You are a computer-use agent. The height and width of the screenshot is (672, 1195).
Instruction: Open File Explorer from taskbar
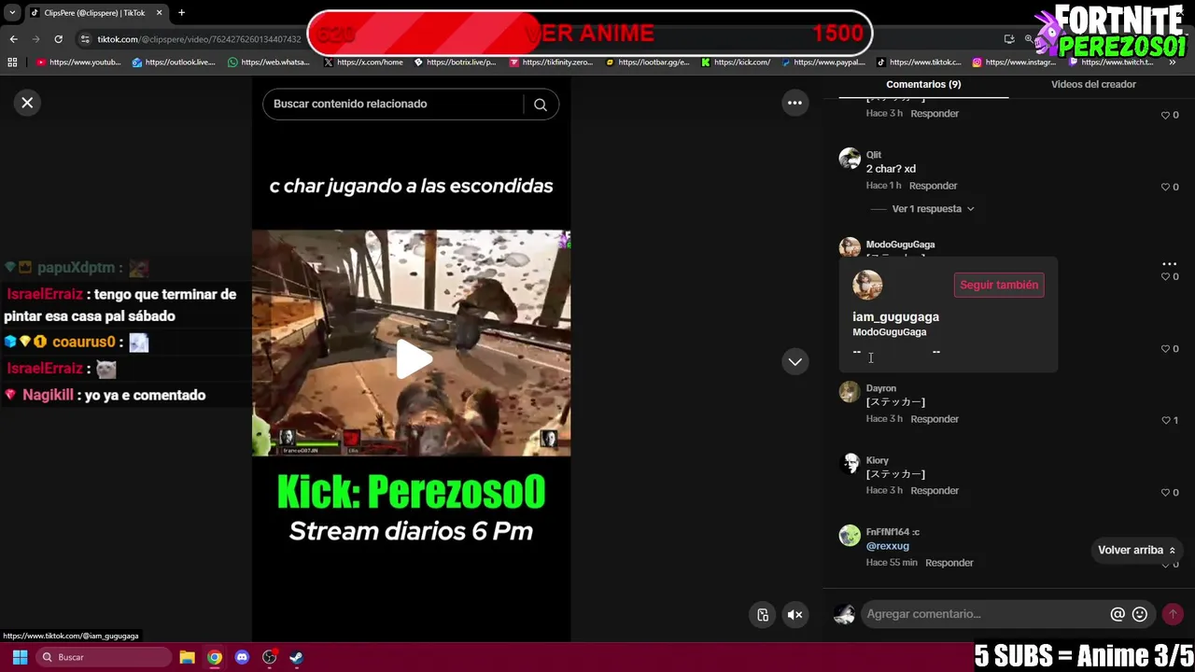[x=187, y=657]
